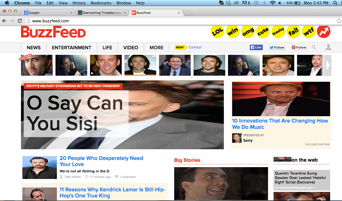This screenshot has width=342, height=201.
Task: Click the BuzzFeed logo
Action: (53, 32)
